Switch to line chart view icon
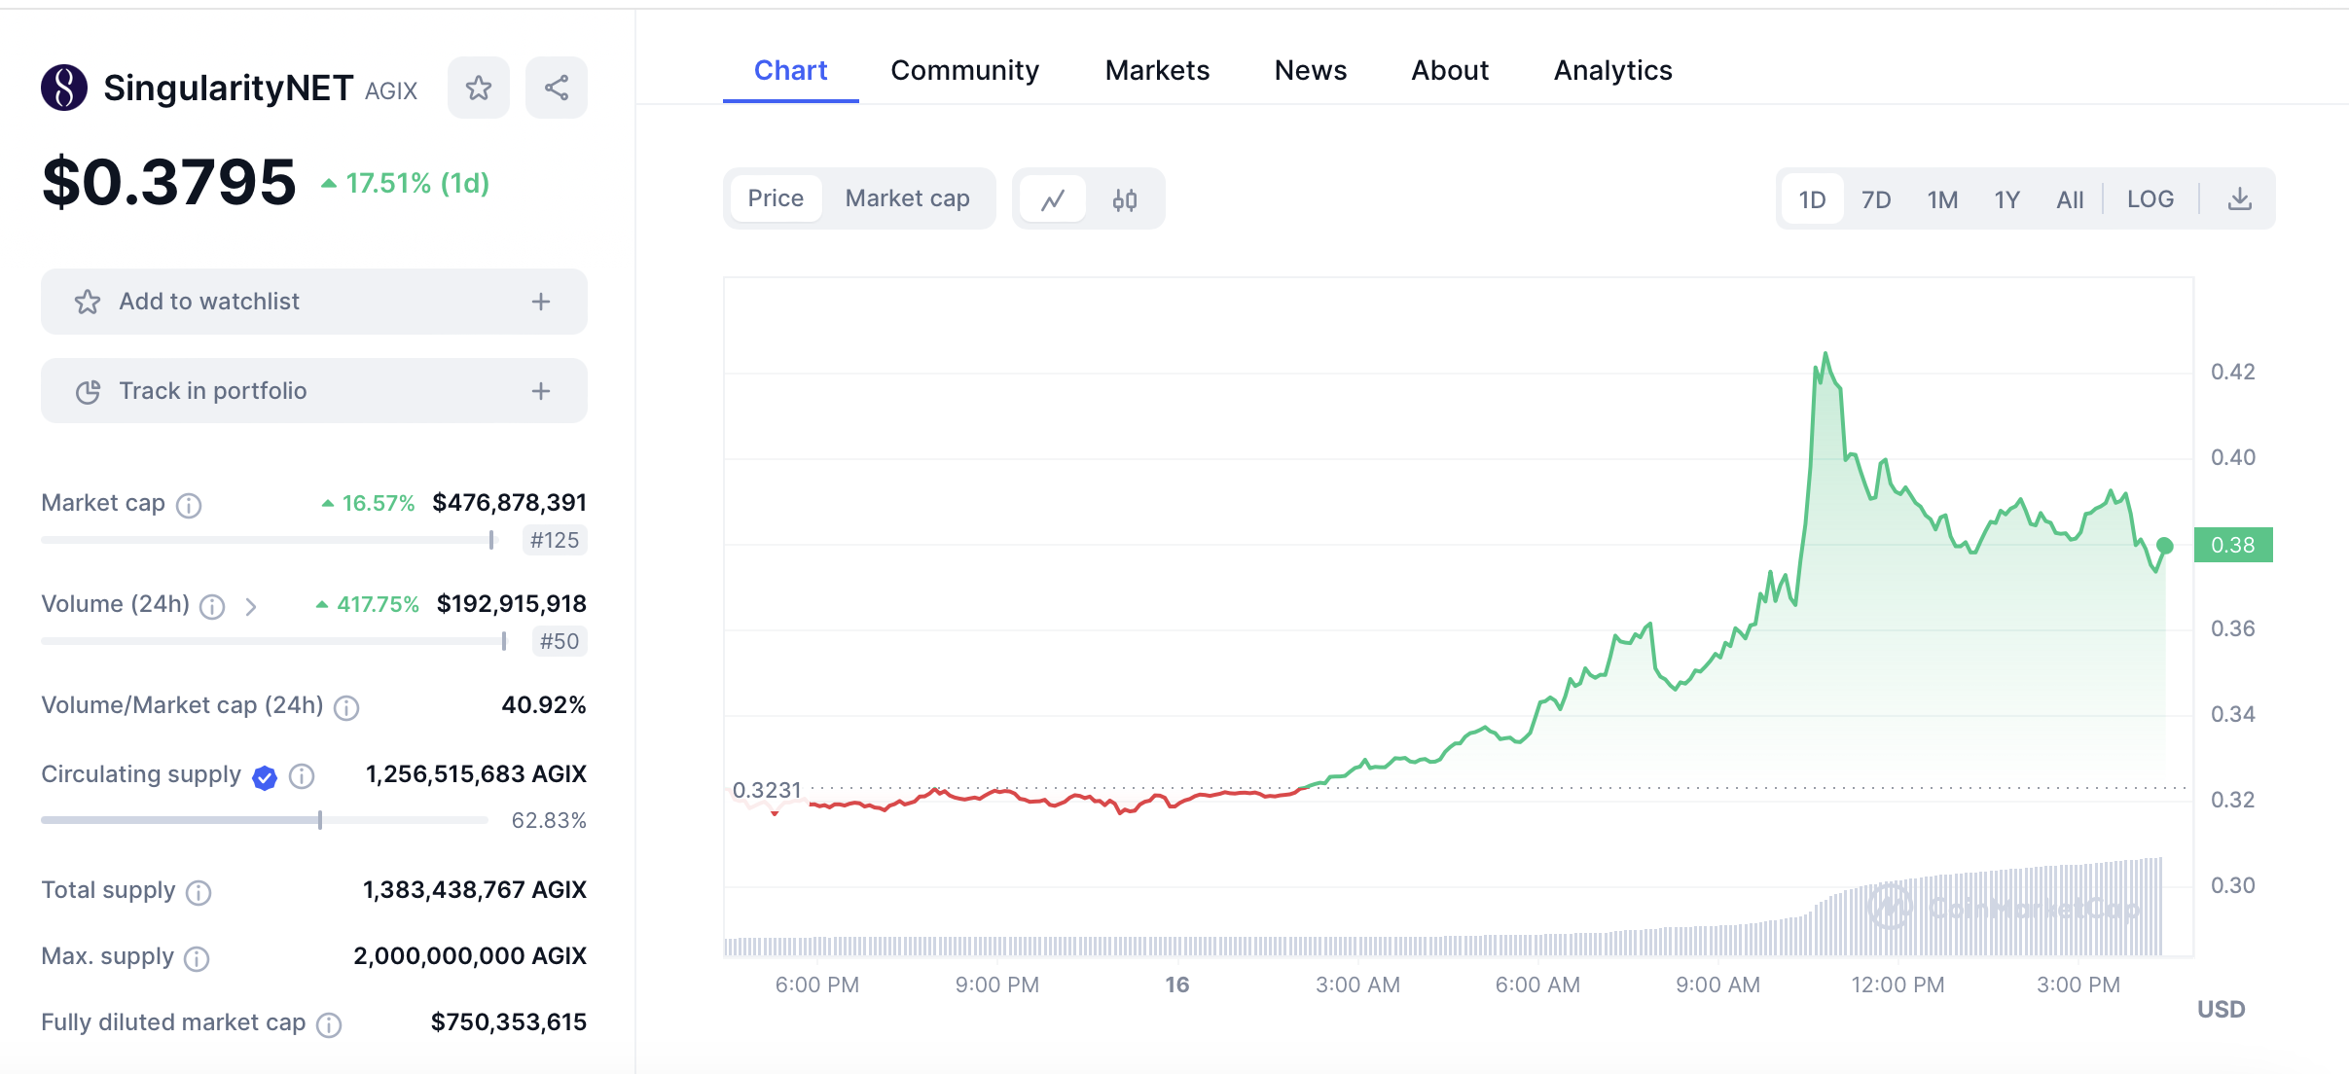The height and width of the screenshot is (1074, 2349). 1052,199
